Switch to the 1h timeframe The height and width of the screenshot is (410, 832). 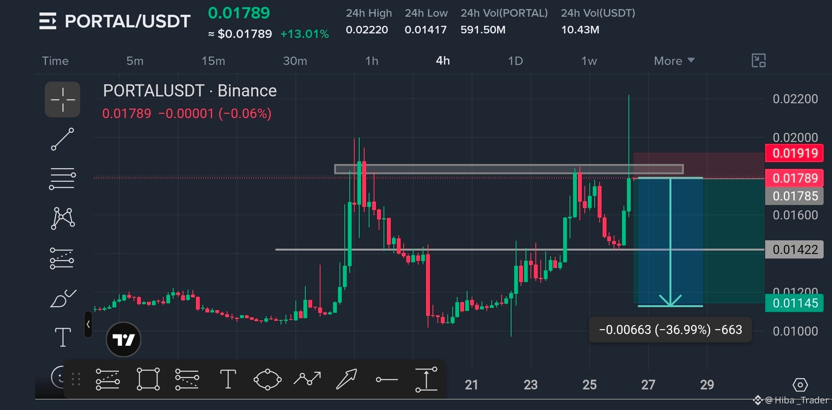click(x=372, y=61)
